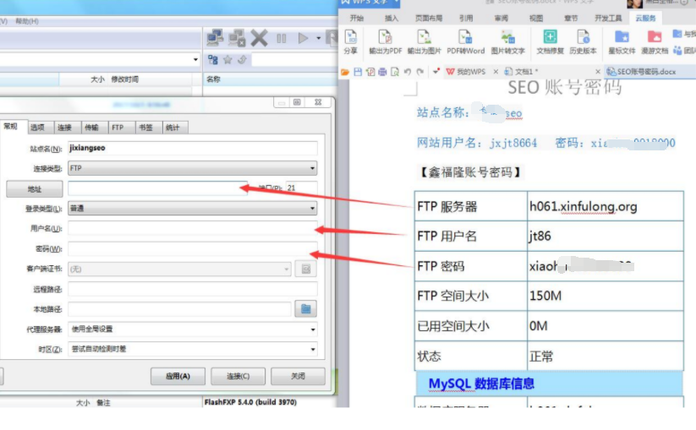The height and width of the screenshot is (430, 696).
Task: Open the 审阅 ribbon tab in WPS
Action: click(x=501, y=19)
